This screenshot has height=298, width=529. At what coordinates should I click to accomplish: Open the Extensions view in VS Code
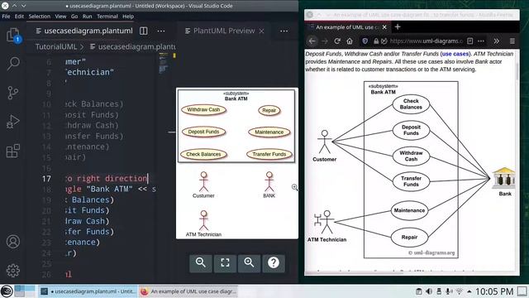point(13,151)
